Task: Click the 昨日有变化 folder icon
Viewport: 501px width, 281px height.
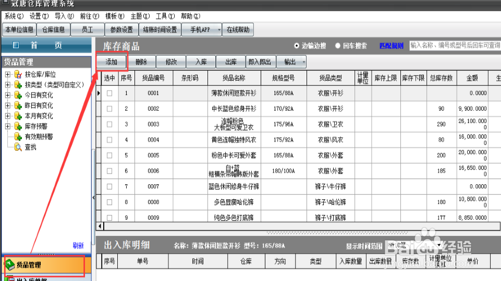Action: (x=18, y=106)
